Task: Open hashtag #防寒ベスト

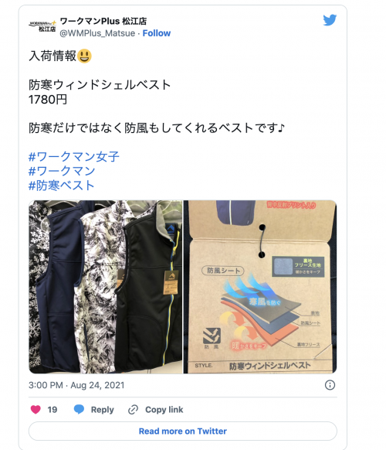Action: point(62,186)
